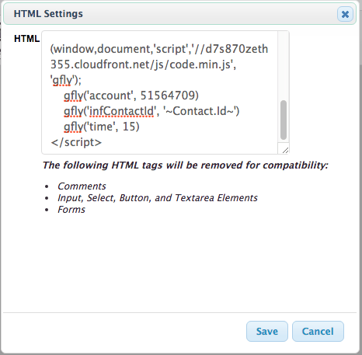Click the compatibility notice heading text

[x=186, y=165]
